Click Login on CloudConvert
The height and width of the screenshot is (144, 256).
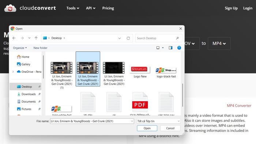point(248,8)
